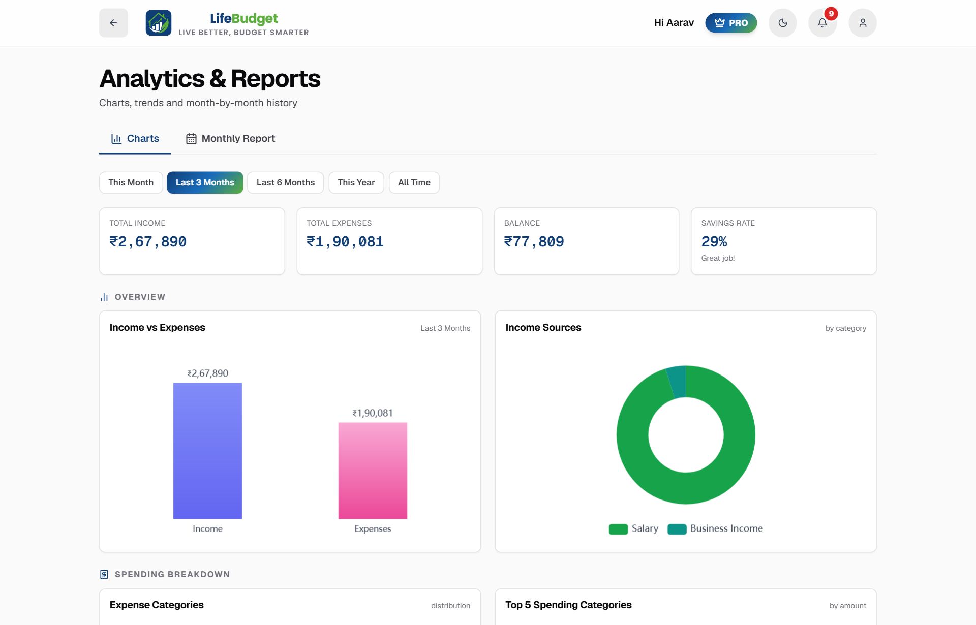Viewport: 976px width, 625px height.
Task: Click the Expense Categories heading
Action: (x=157, y=605)
